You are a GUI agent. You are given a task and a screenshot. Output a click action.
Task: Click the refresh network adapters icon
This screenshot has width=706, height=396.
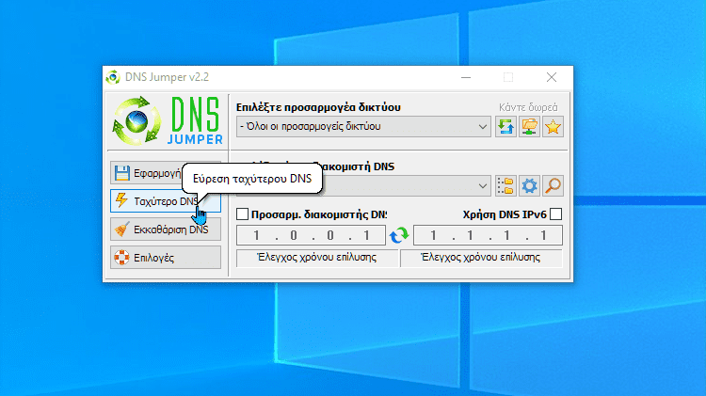coord(505,126)
